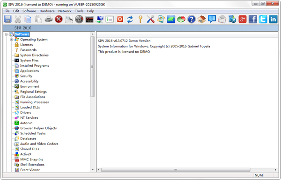The width and height of the screenshot is (281, 180).
Task: Select Autorun tree item
Action: [26, 123]
